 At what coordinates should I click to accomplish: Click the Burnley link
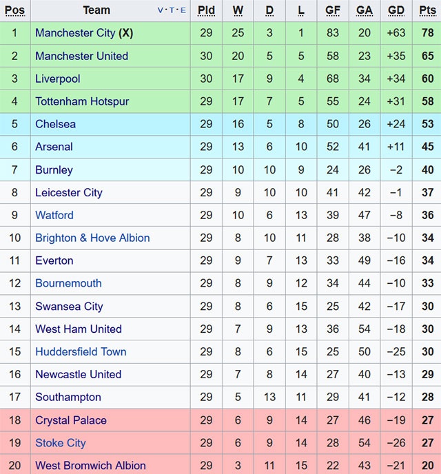(54, 169)
